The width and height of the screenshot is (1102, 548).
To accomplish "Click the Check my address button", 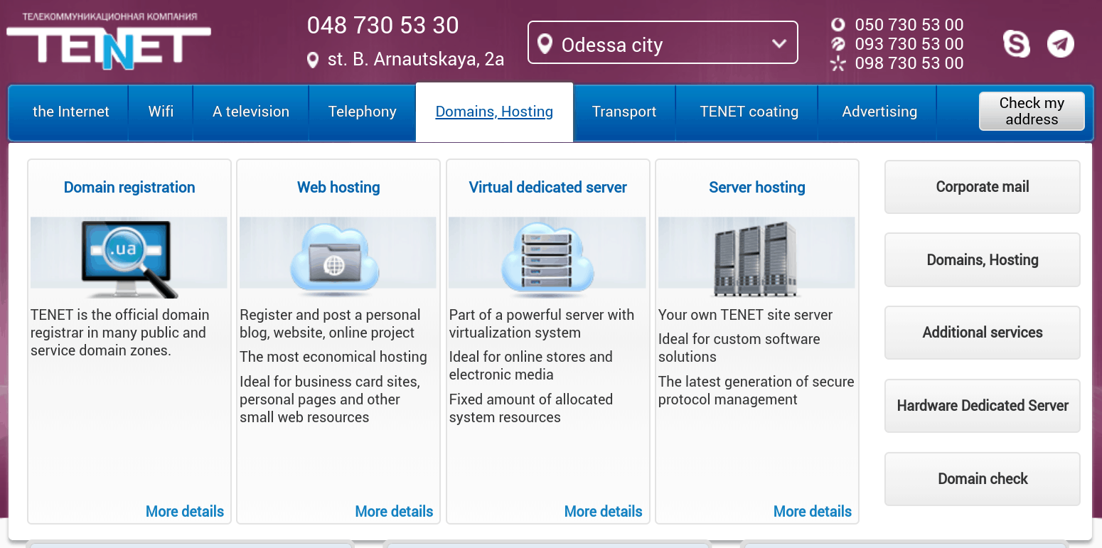I will [x=1032, y=111].
